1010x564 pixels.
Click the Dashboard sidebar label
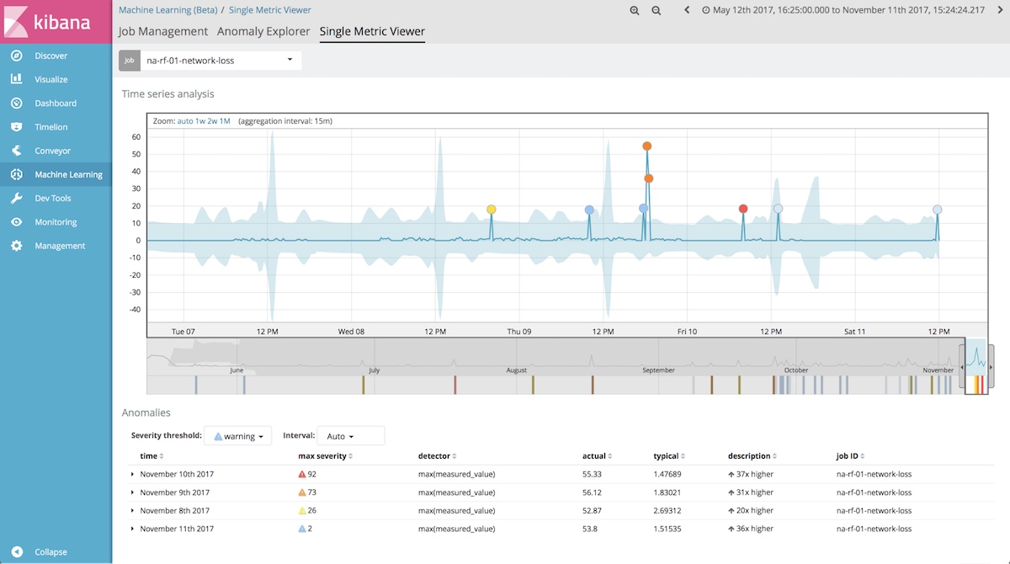point(56,104)
